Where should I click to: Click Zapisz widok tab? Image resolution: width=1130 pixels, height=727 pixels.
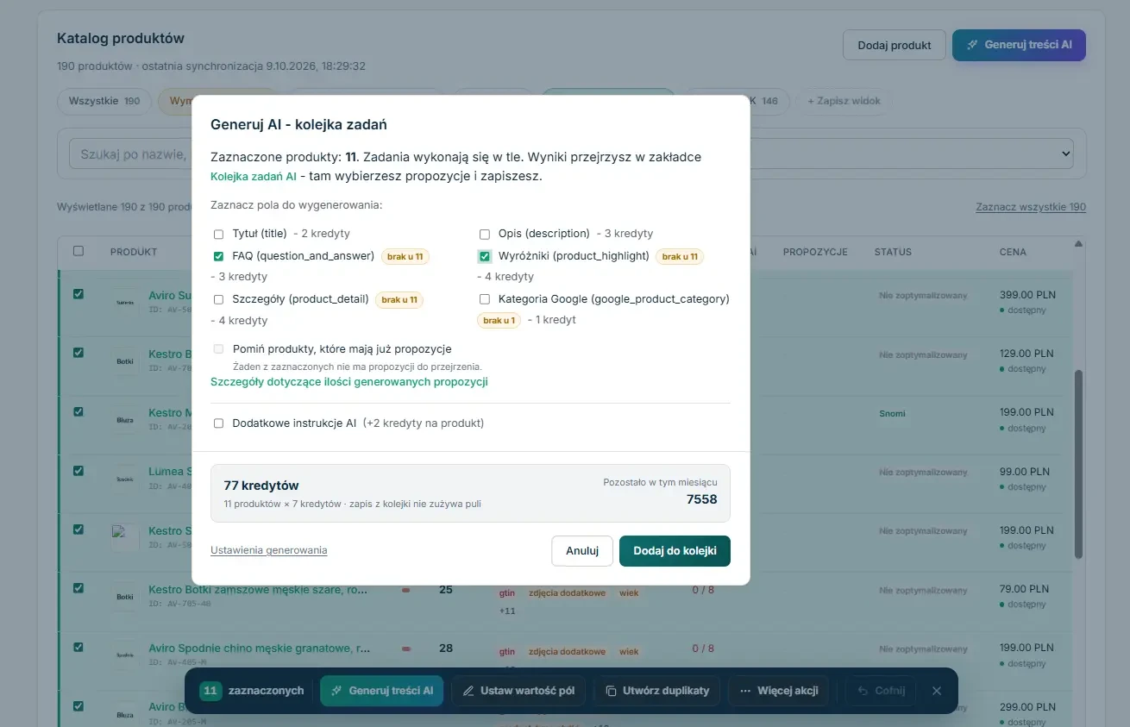click(844, 101)
